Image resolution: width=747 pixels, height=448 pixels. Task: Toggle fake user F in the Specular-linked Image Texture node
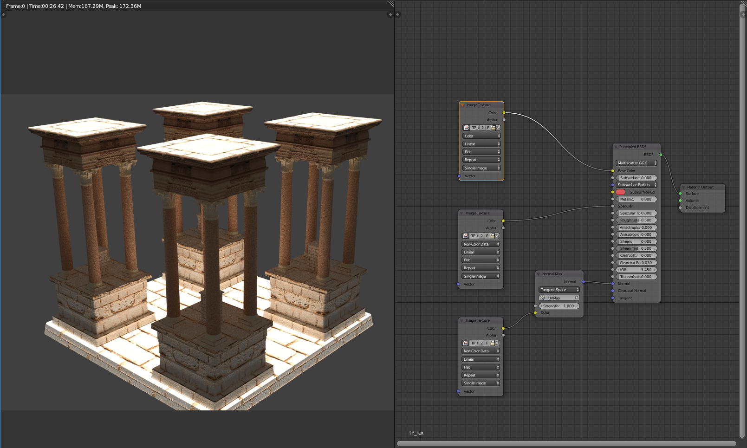[x=487, y=236]
